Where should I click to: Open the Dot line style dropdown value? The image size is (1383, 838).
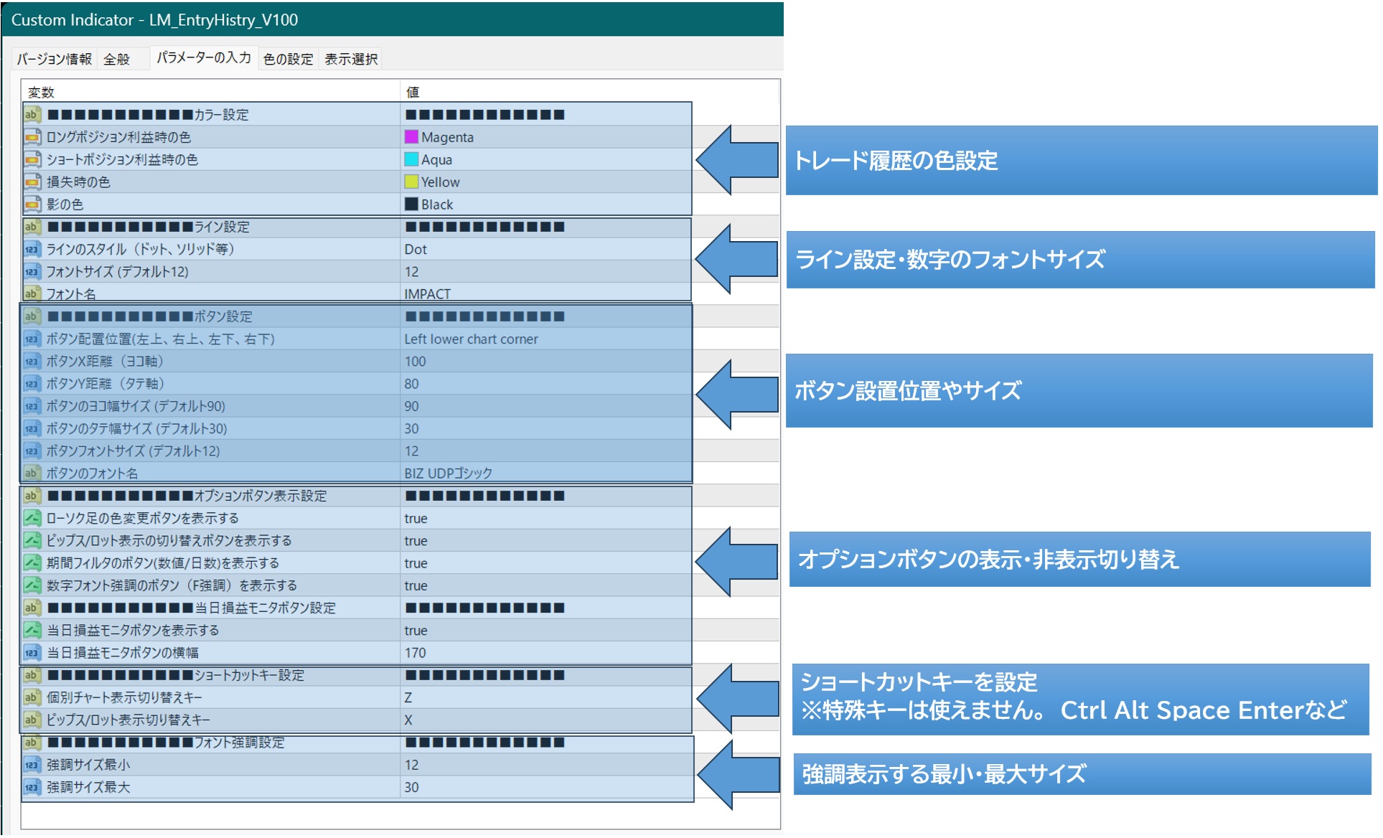click(416, 250)
